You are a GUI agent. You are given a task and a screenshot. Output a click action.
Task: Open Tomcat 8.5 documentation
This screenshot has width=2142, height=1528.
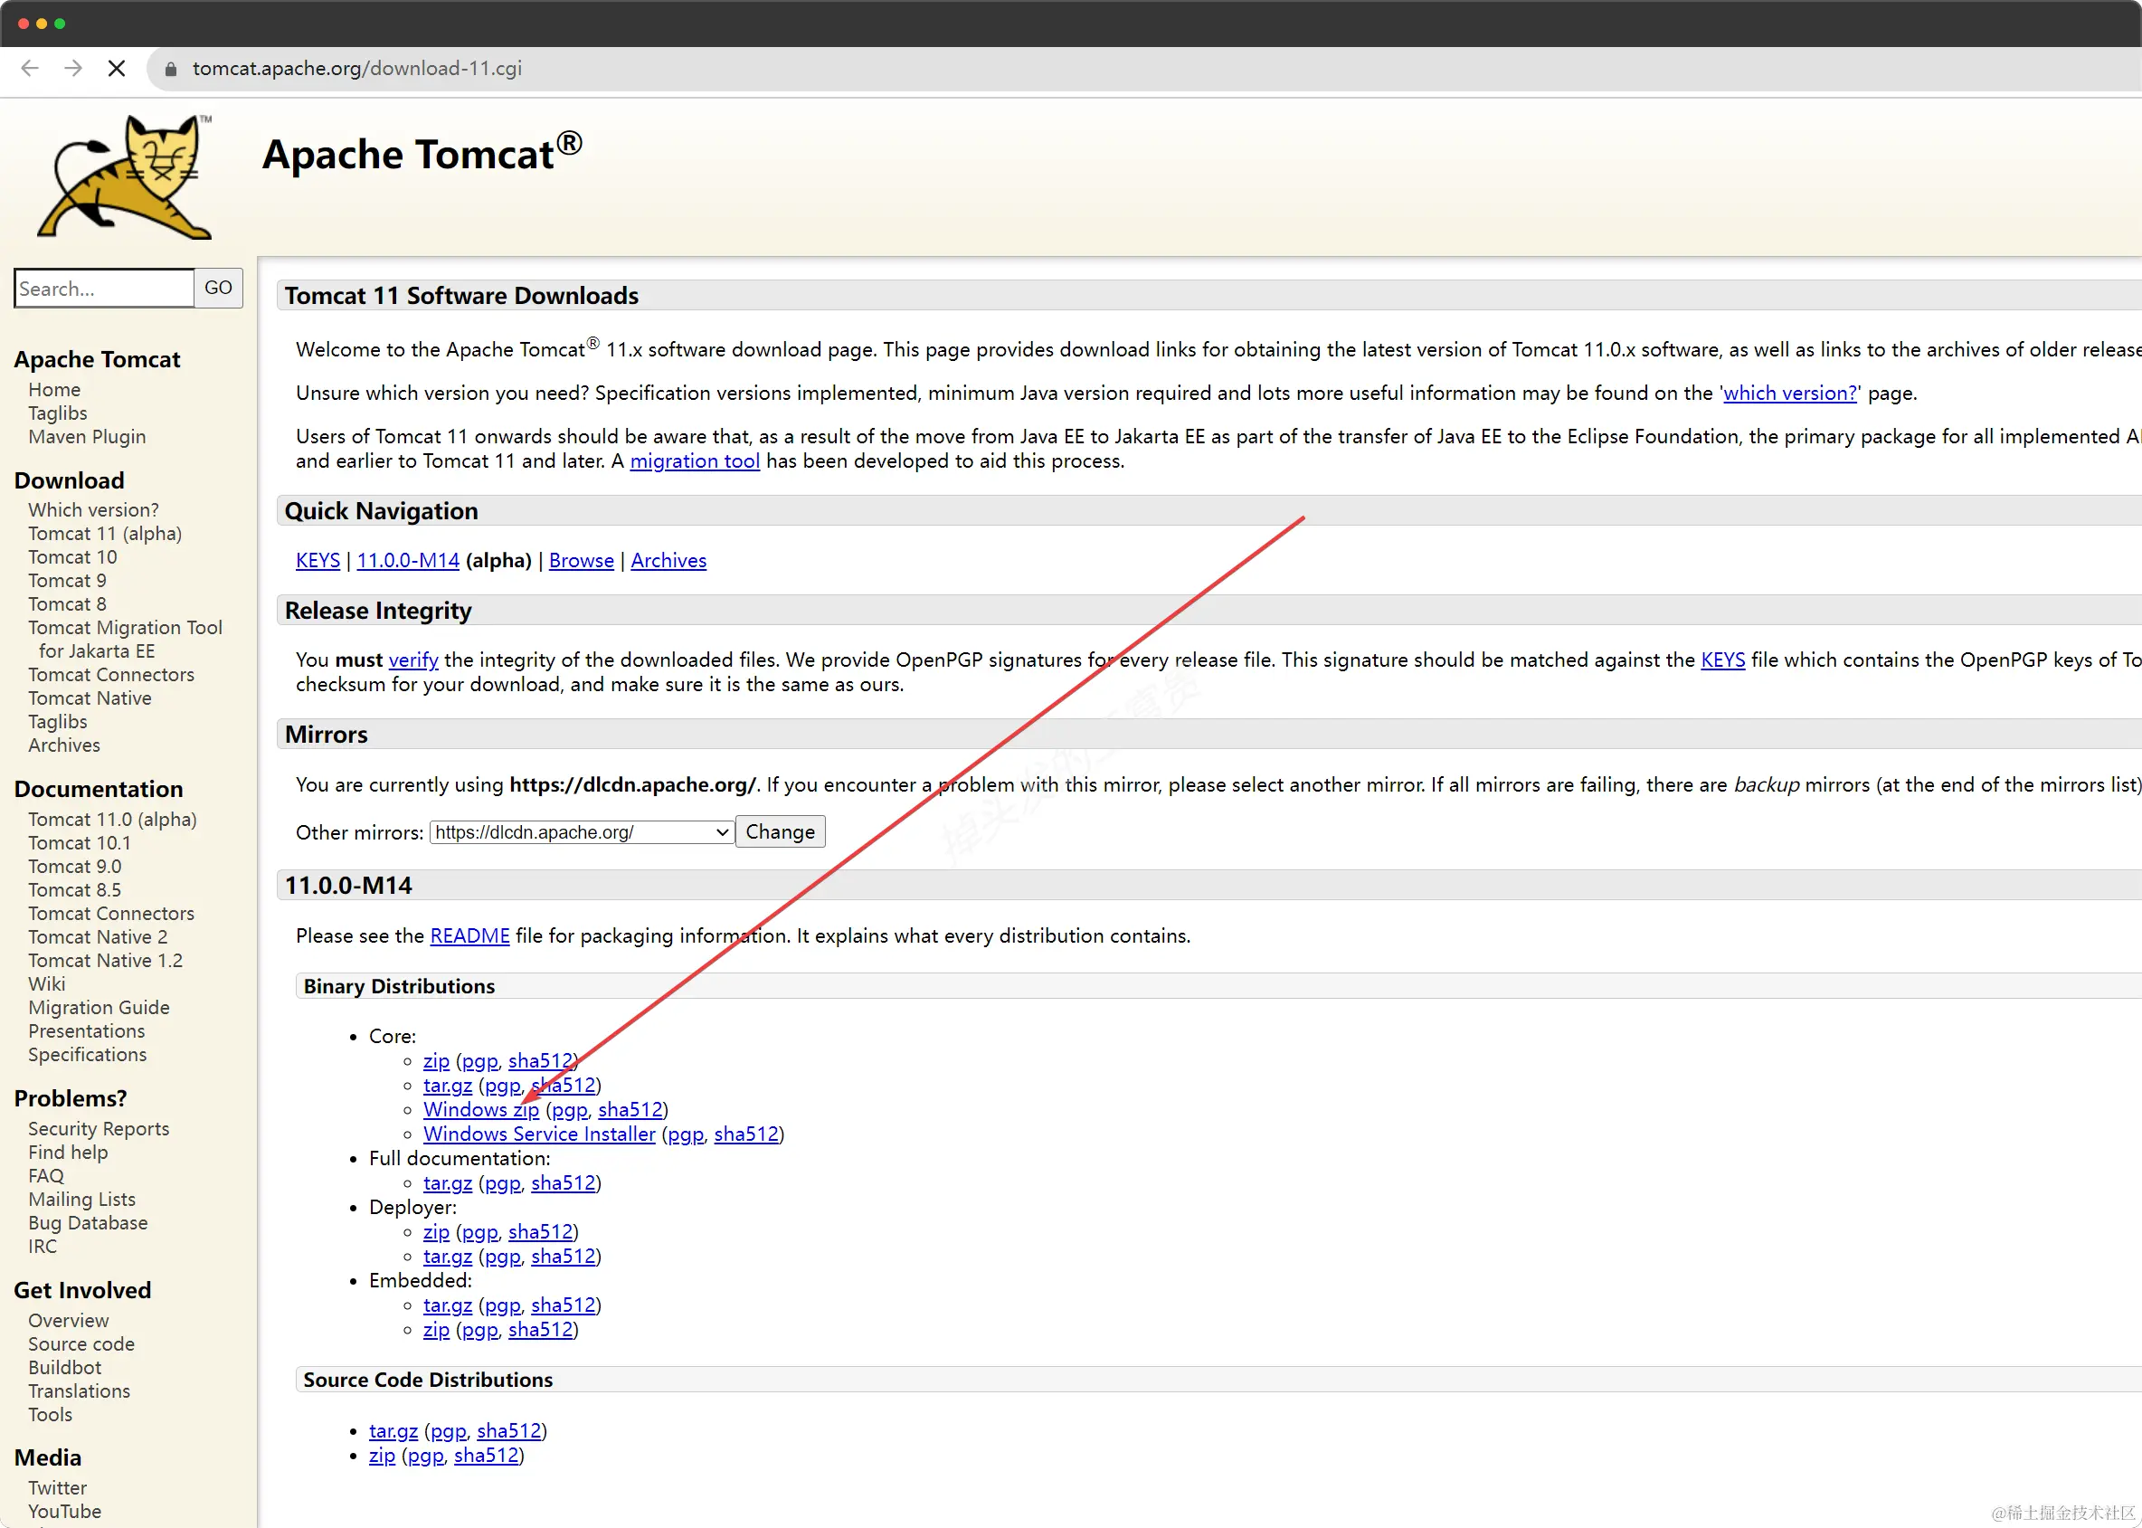(74, 890)
